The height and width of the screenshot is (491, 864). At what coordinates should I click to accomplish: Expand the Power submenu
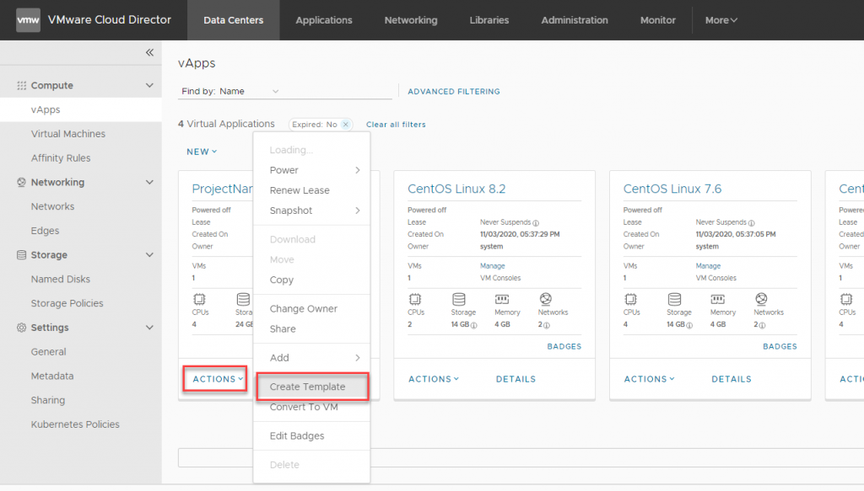pos(311,170)
